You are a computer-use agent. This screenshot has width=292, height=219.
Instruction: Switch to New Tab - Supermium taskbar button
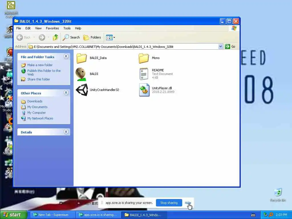point(53,215)
